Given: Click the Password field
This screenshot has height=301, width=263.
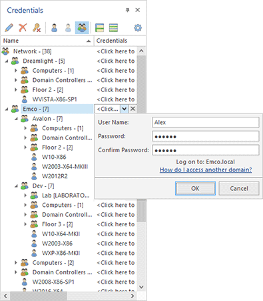Looking at the screenshot, I should [x=206, y=136].
